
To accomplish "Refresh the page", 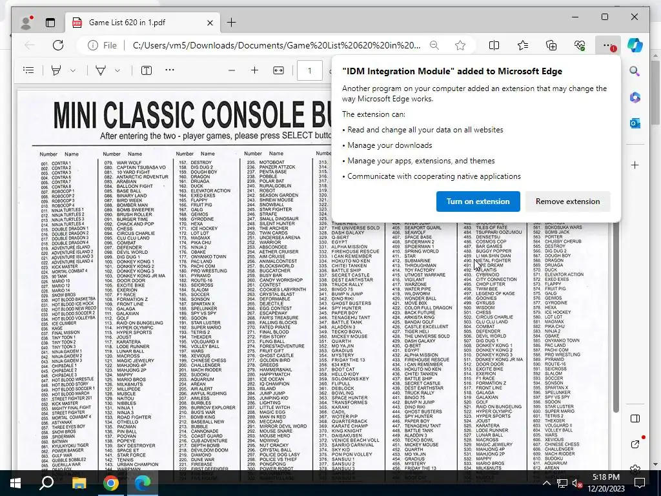I will [x=58, y=45].
